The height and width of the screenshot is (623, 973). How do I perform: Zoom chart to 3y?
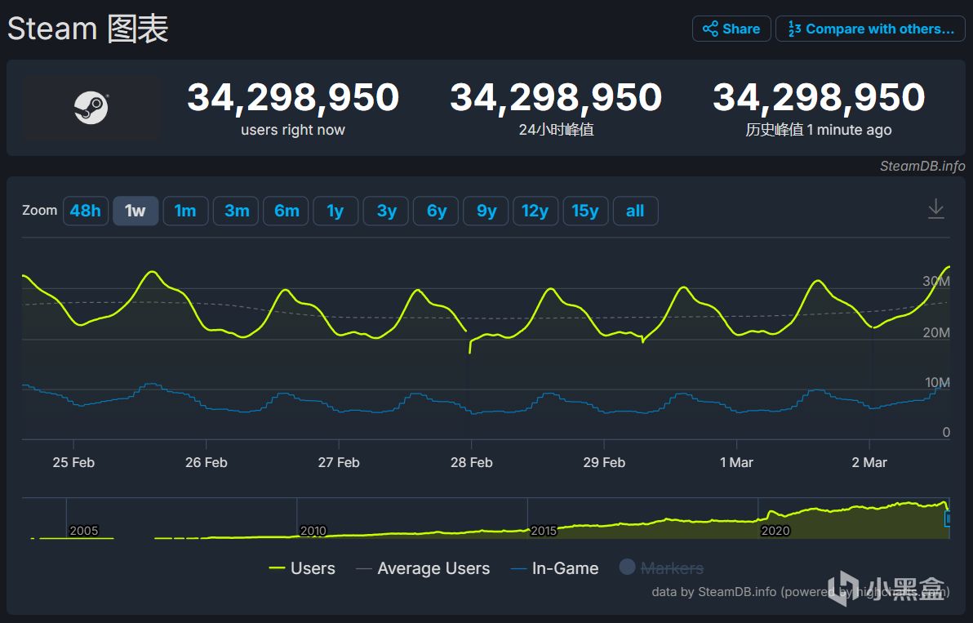(x=386, y=211)
